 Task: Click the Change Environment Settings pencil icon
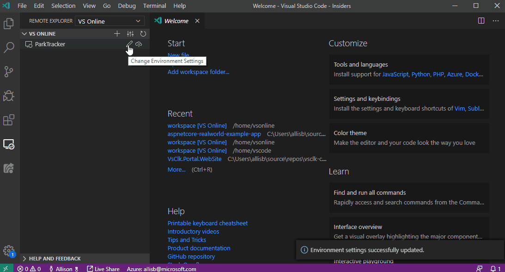click(130, 44)
